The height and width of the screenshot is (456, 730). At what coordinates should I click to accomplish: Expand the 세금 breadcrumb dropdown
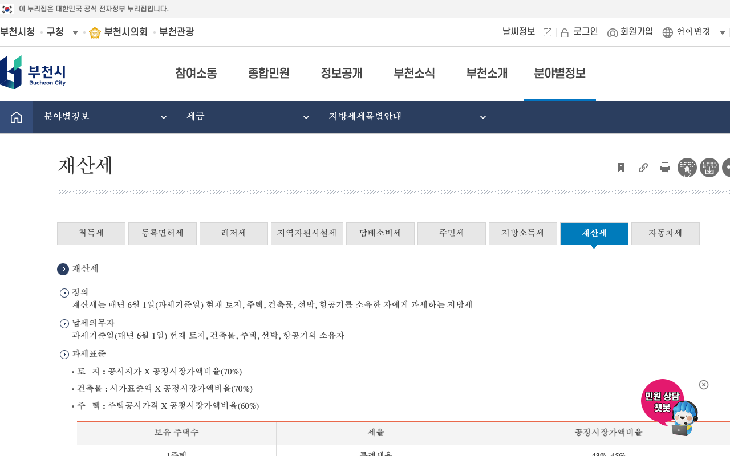pyautogui.click(x=306, y=117)
